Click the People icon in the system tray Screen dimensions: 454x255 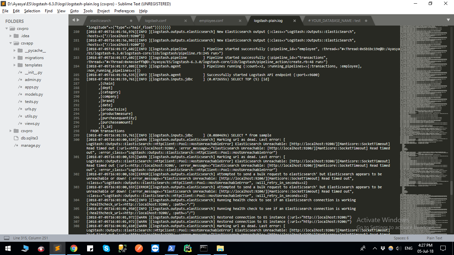(x=363, y=248)
